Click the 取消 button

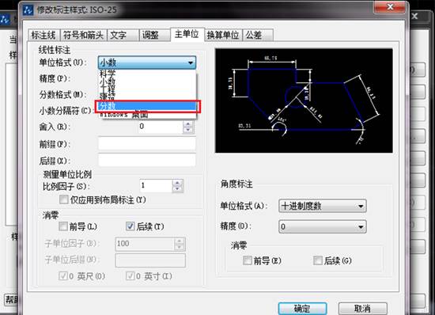(x=362, y=309)
